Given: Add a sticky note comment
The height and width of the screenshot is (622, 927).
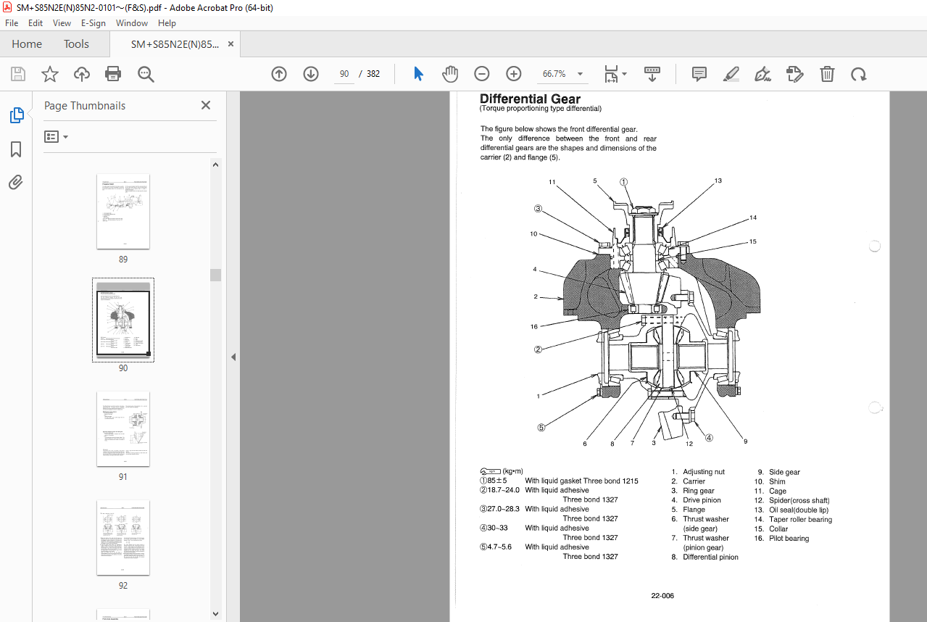Looking at the screenshot, I should [699, 74].
